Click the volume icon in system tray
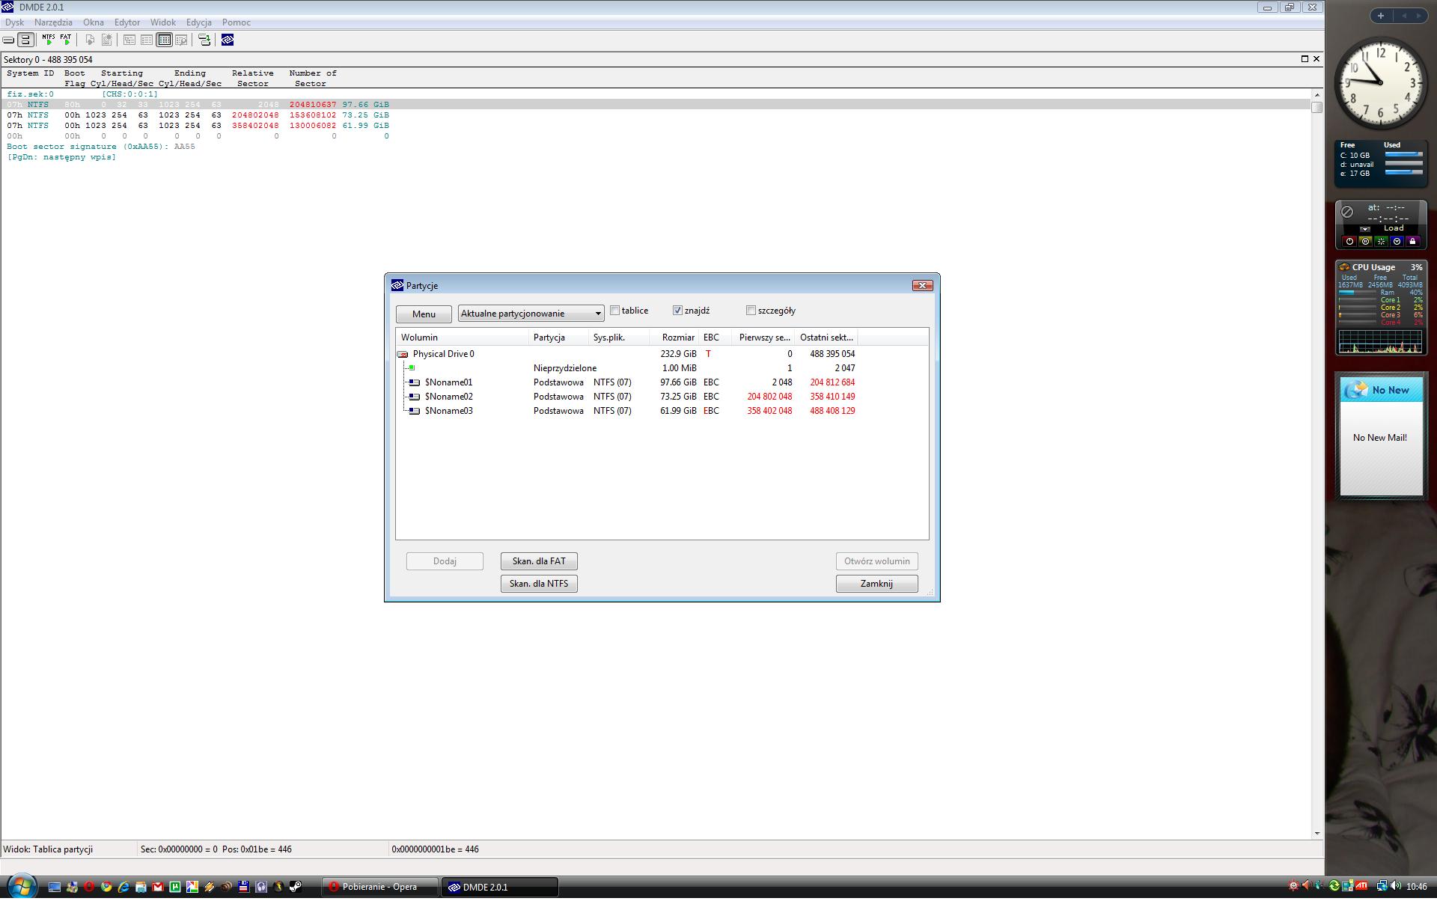Image resolution: width=1437 pixels, height=916 pixels. coord(1396,887)
